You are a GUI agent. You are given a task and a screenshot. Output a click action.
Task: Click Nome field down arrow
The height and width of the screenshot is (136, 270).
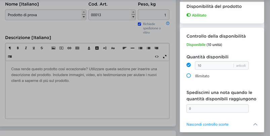click(84, 17)
